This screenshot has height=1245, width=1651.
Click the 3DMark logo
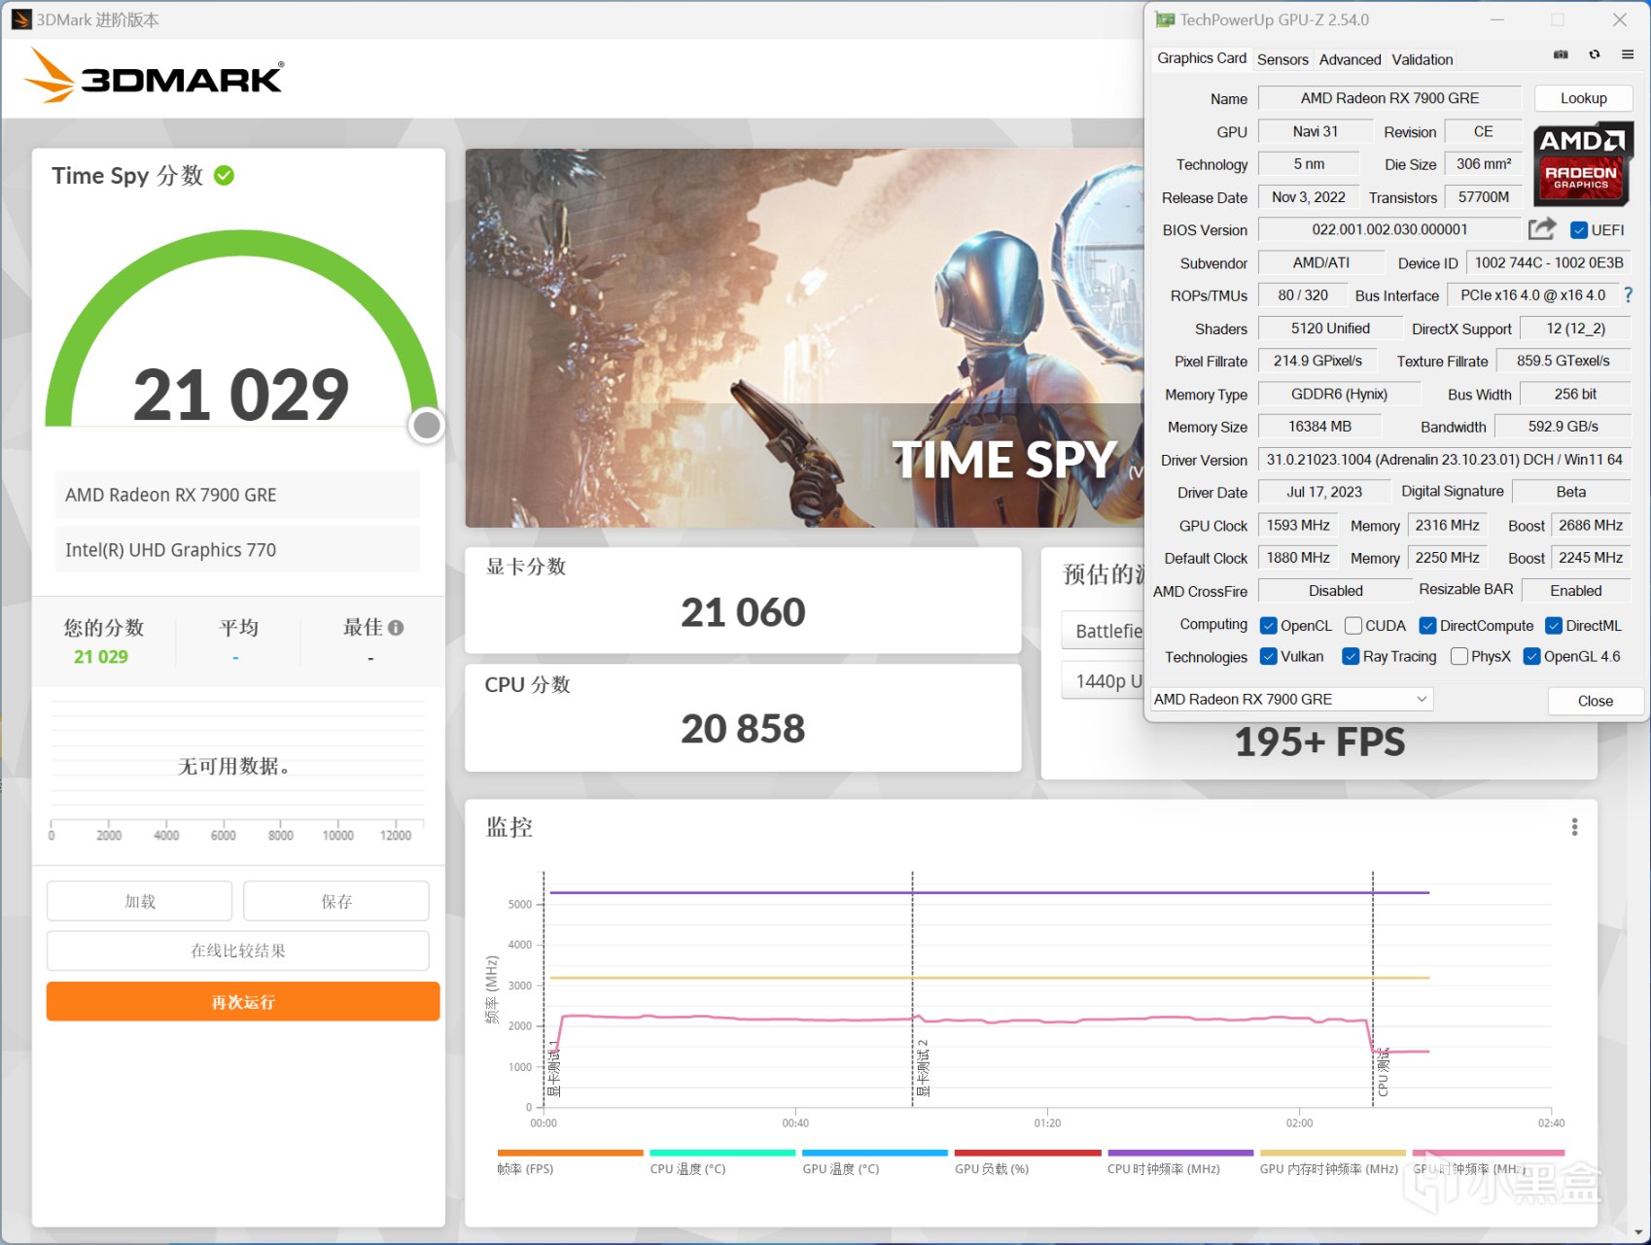[156, 76]
